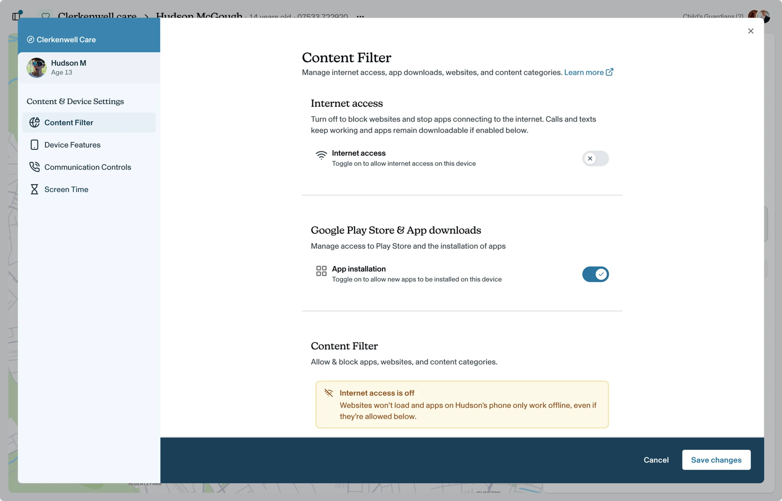Click the Google Play Store & App downloads heading

(x=395, y=230)
